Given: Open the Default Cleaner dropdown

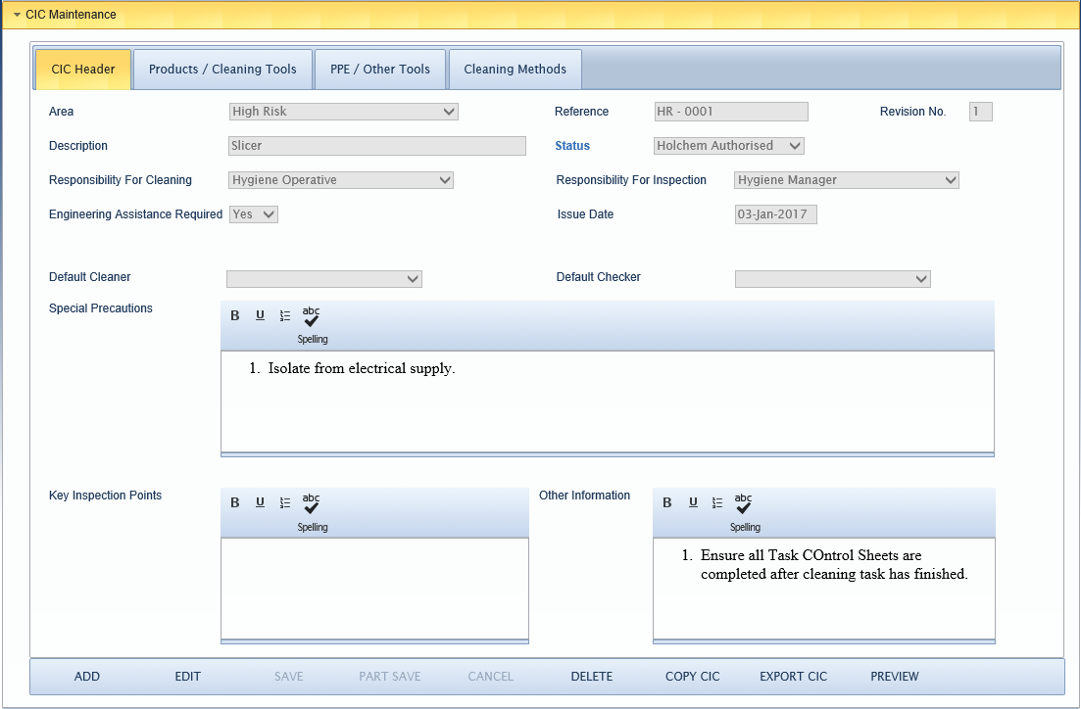Looking at the screenshot, I should (324, 279).
